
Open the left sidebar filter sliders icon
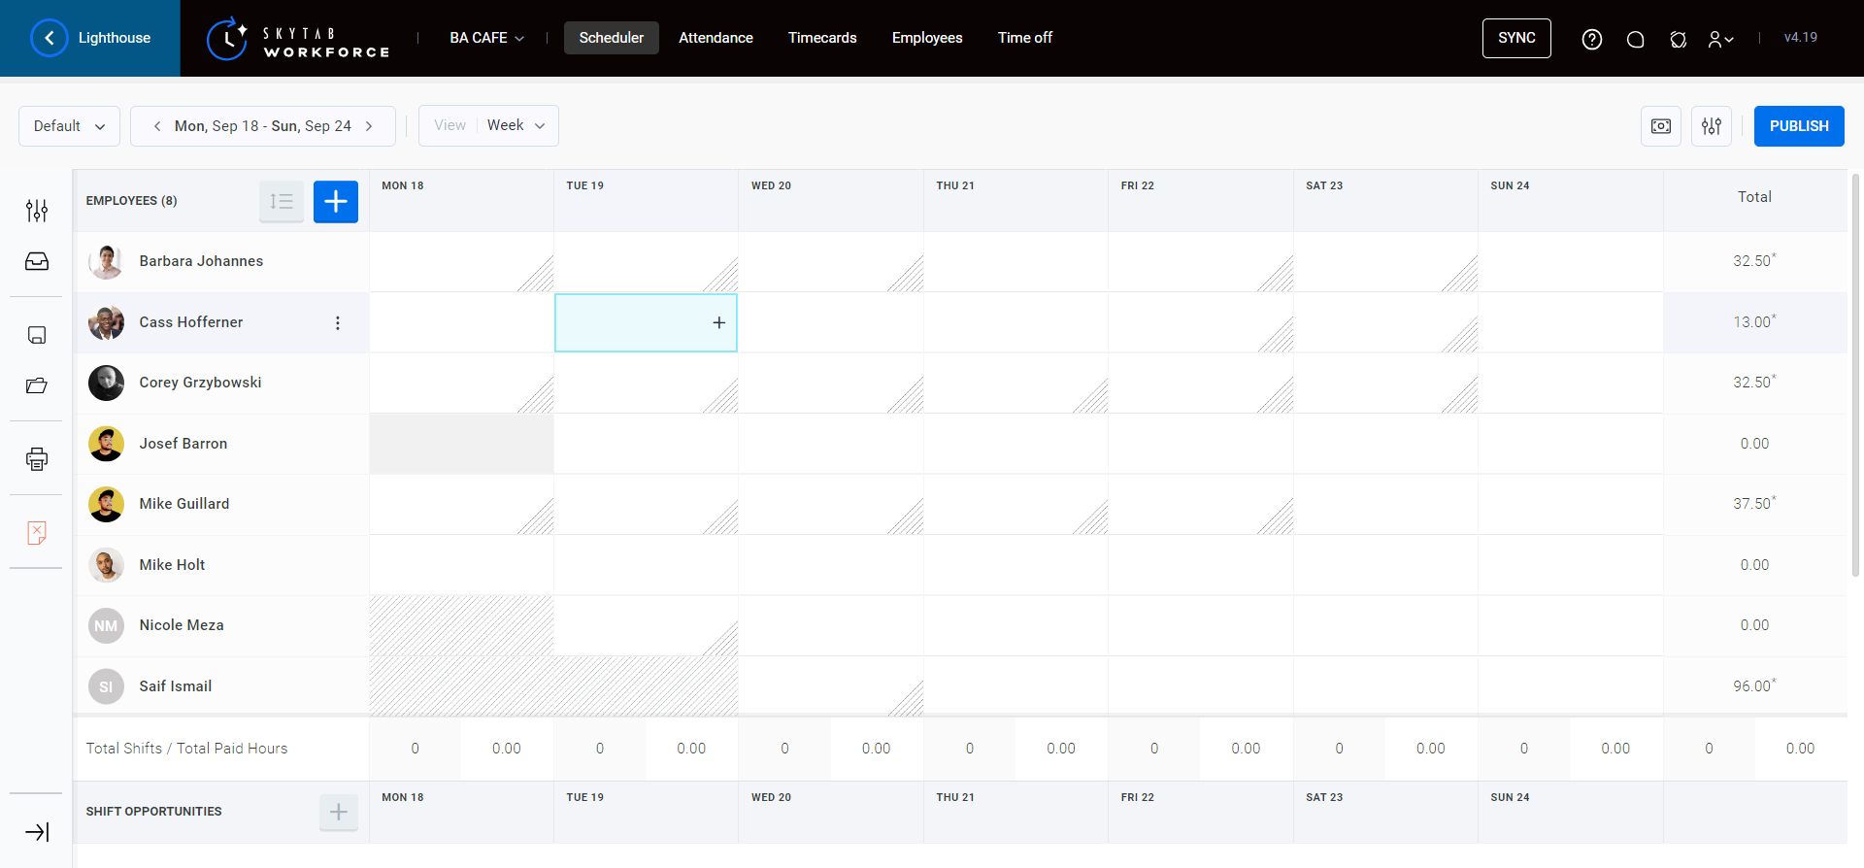[x=37, y=211]
